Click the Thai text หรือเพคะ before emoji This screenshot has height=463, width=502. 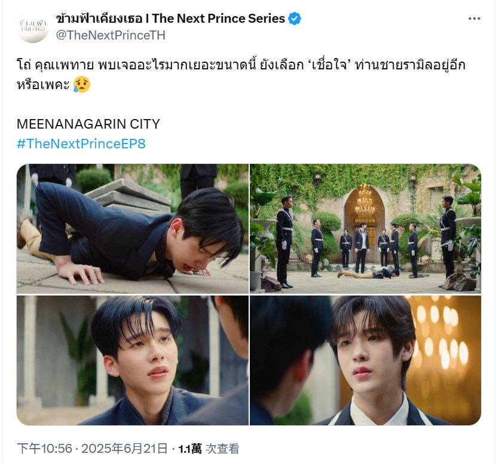43,85
